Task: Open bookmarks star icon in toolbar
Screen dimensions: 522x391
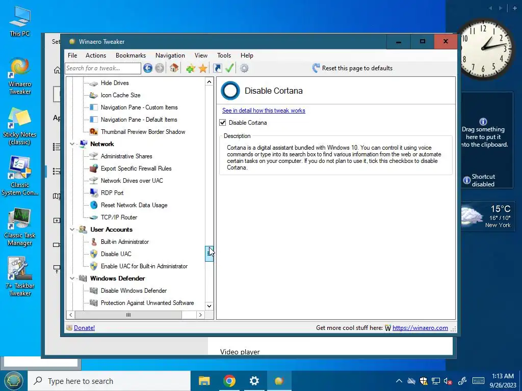Action: coord(203,69)
